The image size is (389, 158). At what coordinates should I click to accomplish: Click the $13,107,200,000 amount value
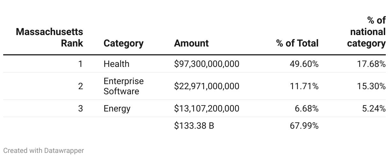206,109
